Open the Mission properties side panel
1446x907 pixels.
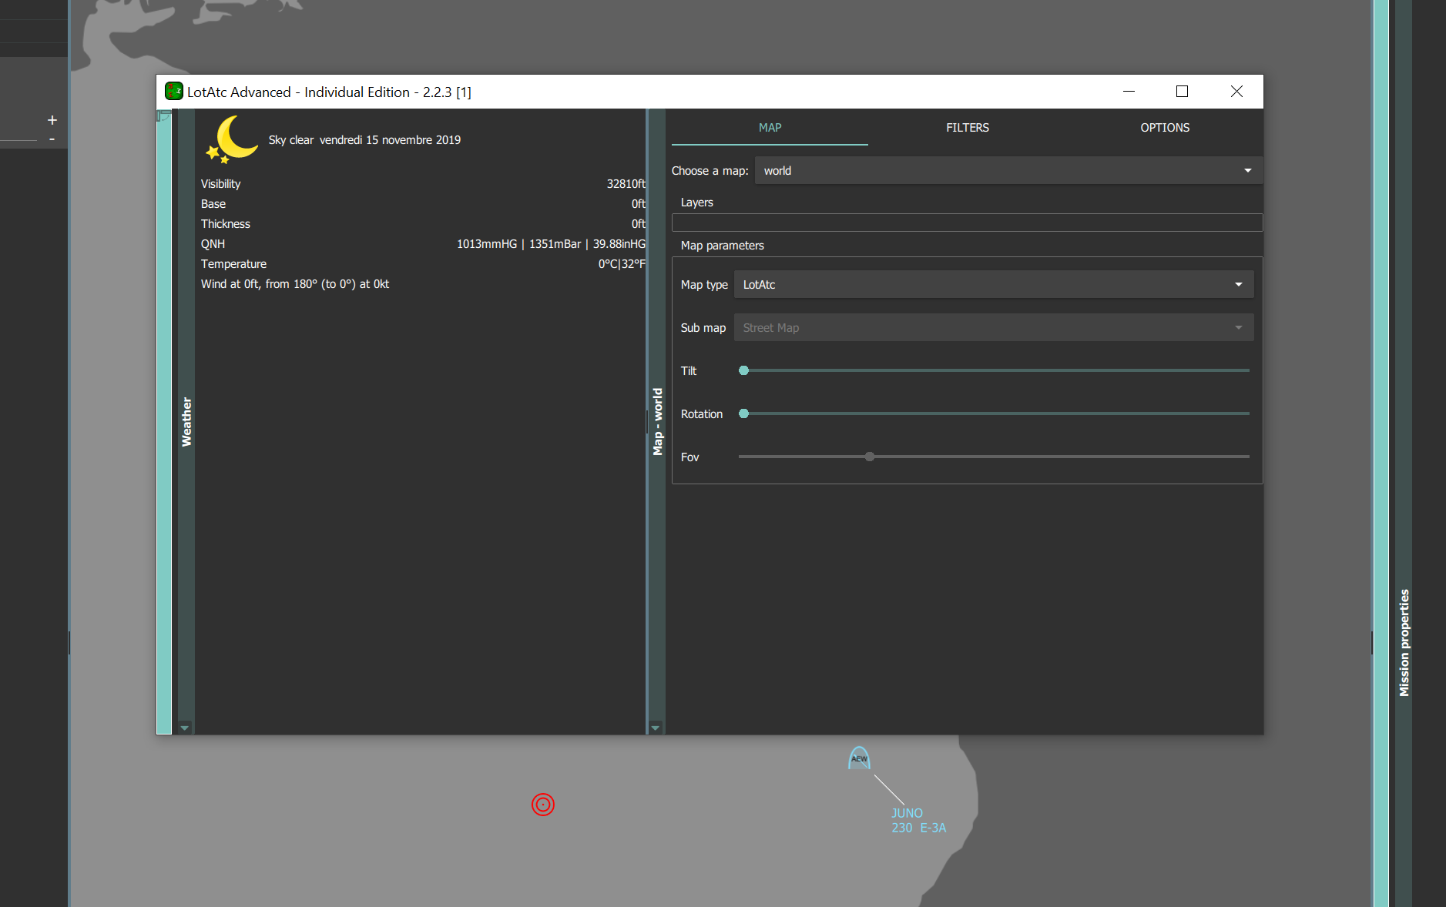coord(1404,643)
